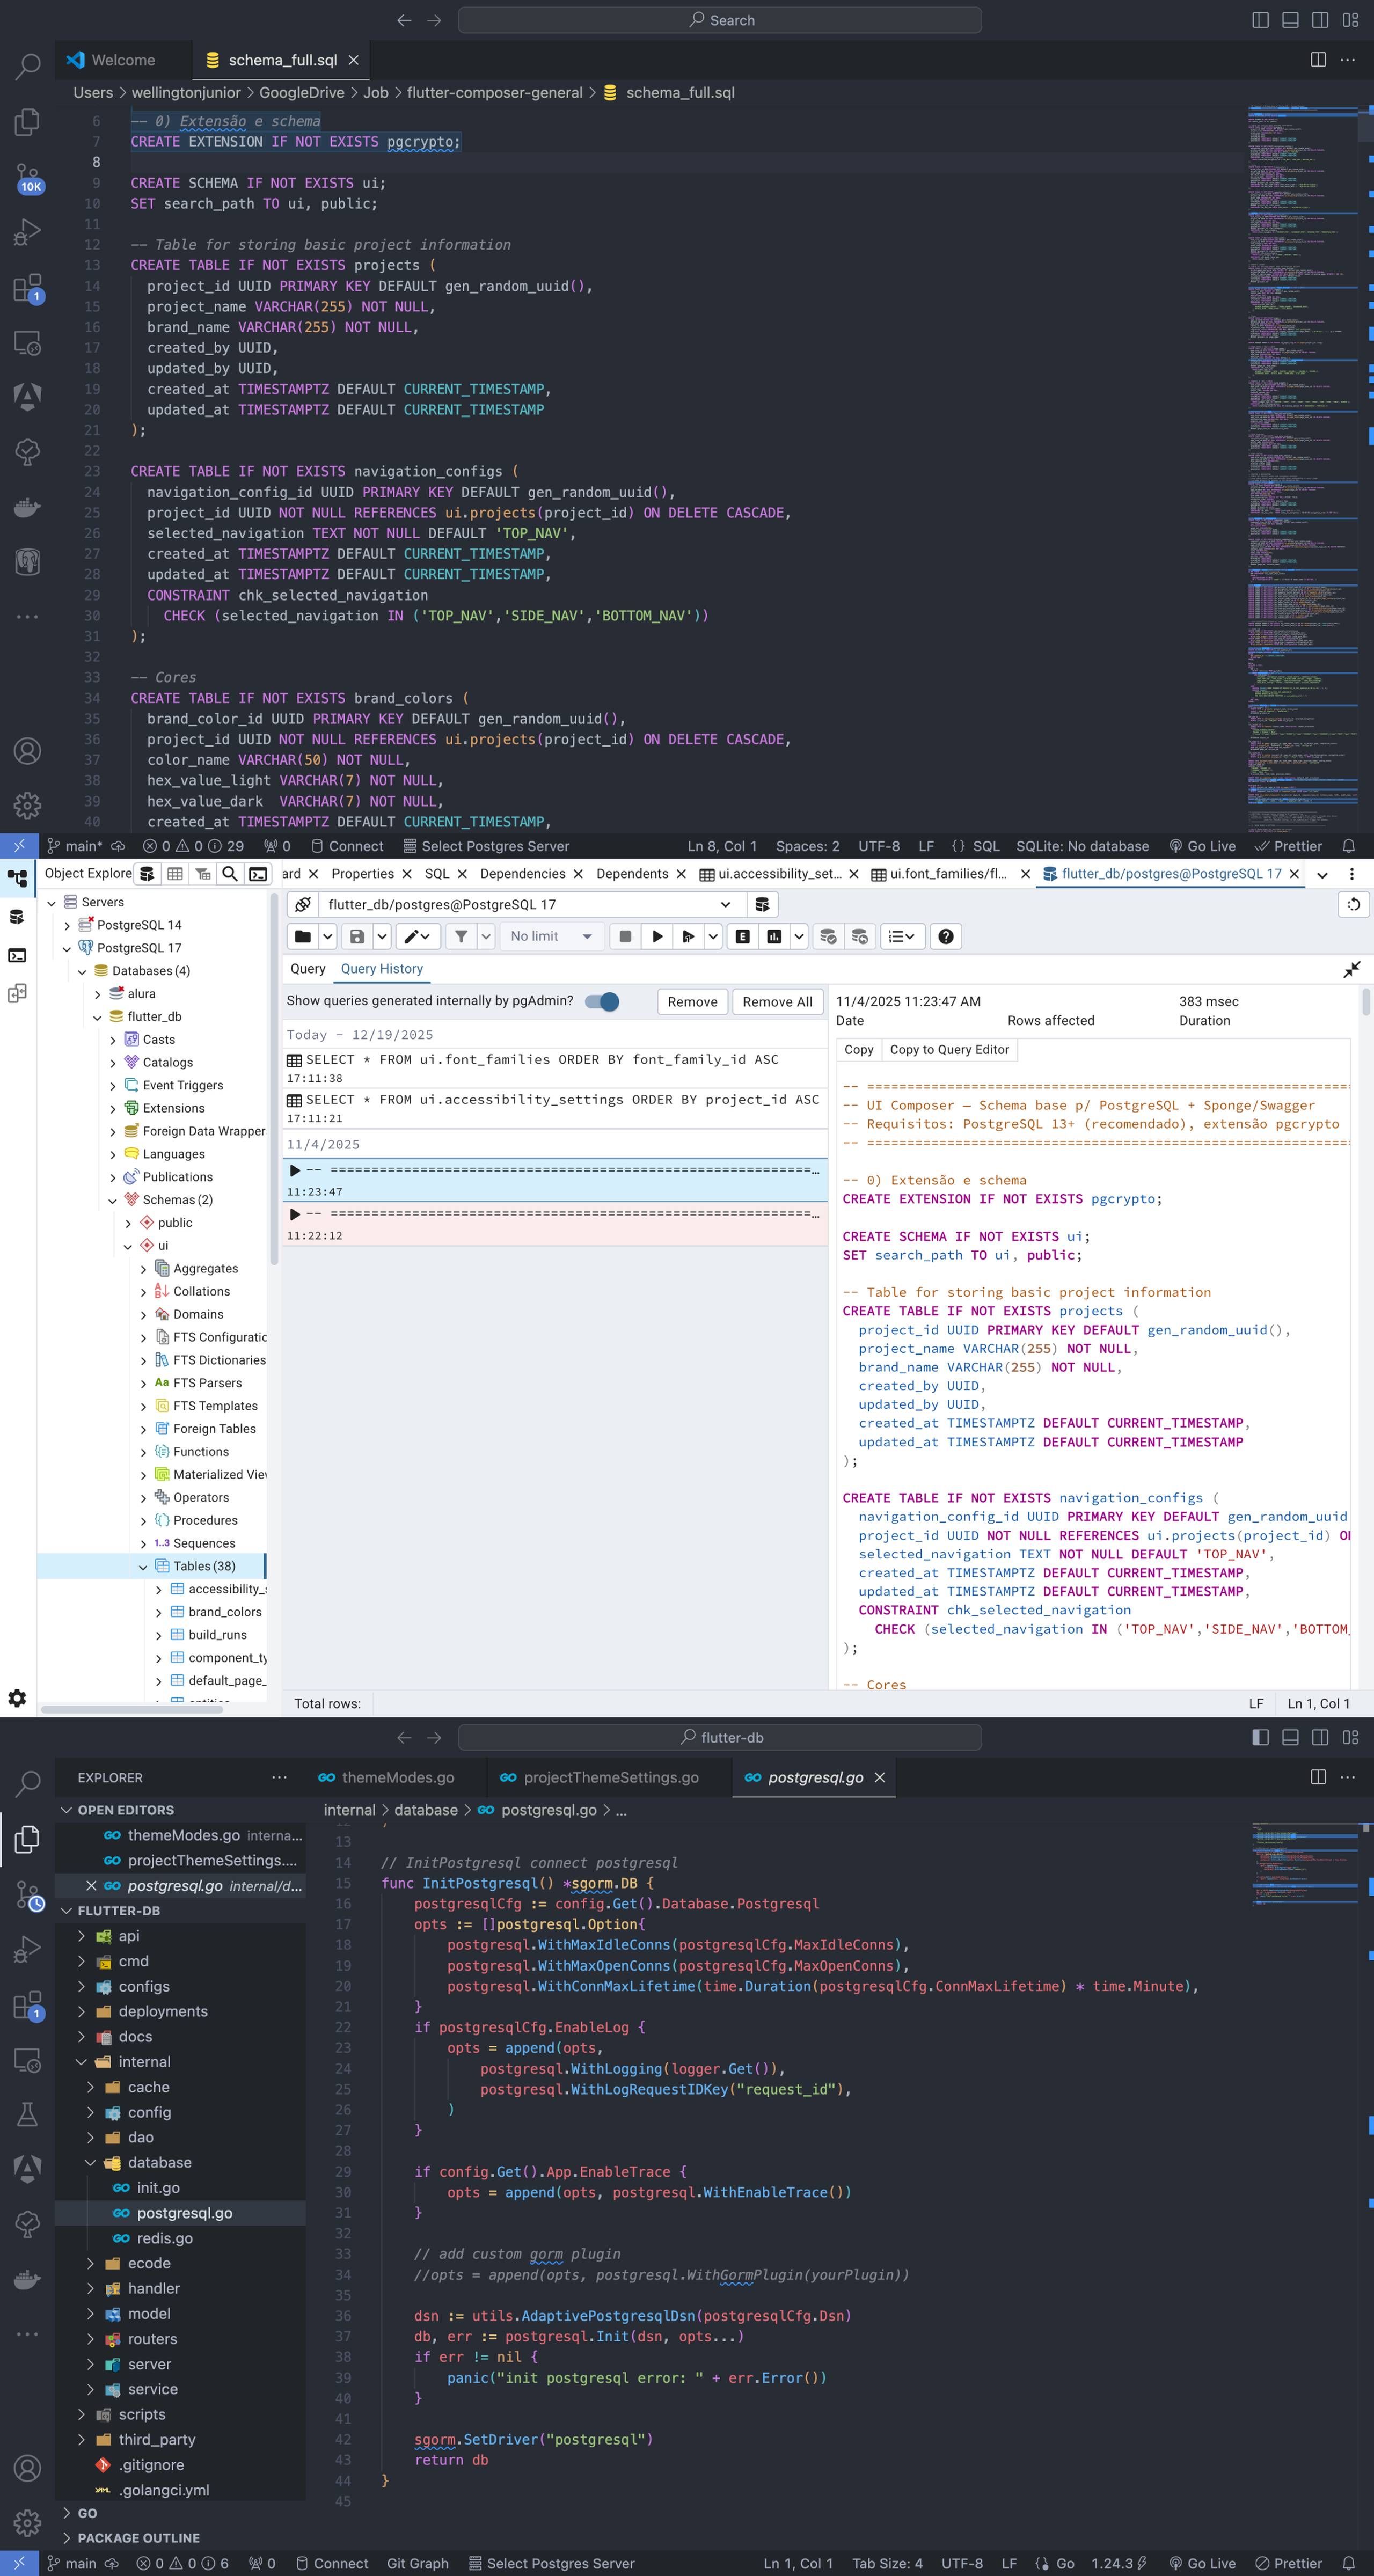
Task: Expand api folder in flutter-db Explorer
Action: (x=82, y=1936)
